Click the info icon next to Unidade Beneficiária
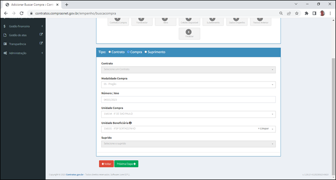 (130, 123)
